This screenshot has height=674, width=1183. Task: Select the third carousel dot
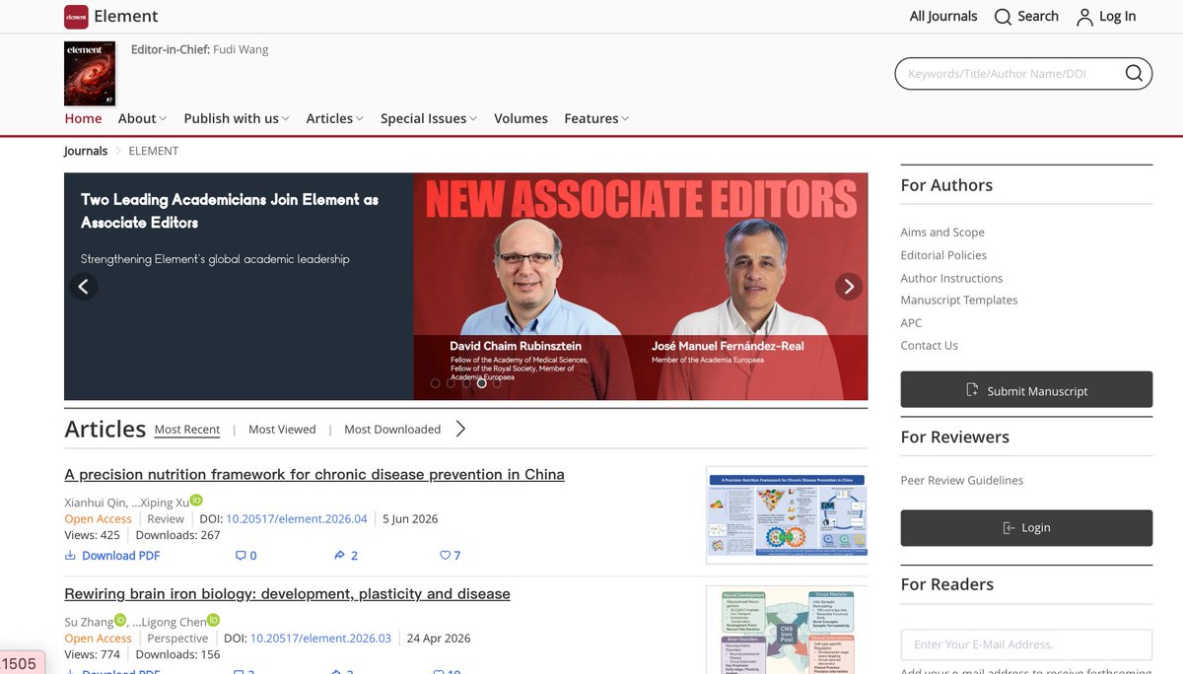pyautogui.click(x=466, y=383)
